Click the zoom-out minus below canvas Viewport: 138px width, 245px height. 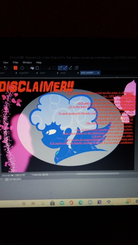click(x=4, y=175)
